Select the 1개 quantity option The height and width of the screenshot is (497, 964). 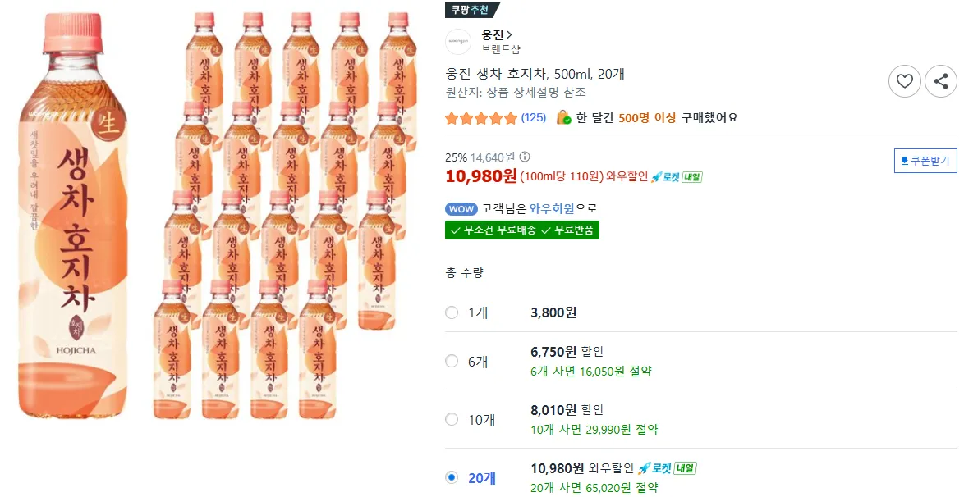tap(452, 312)
